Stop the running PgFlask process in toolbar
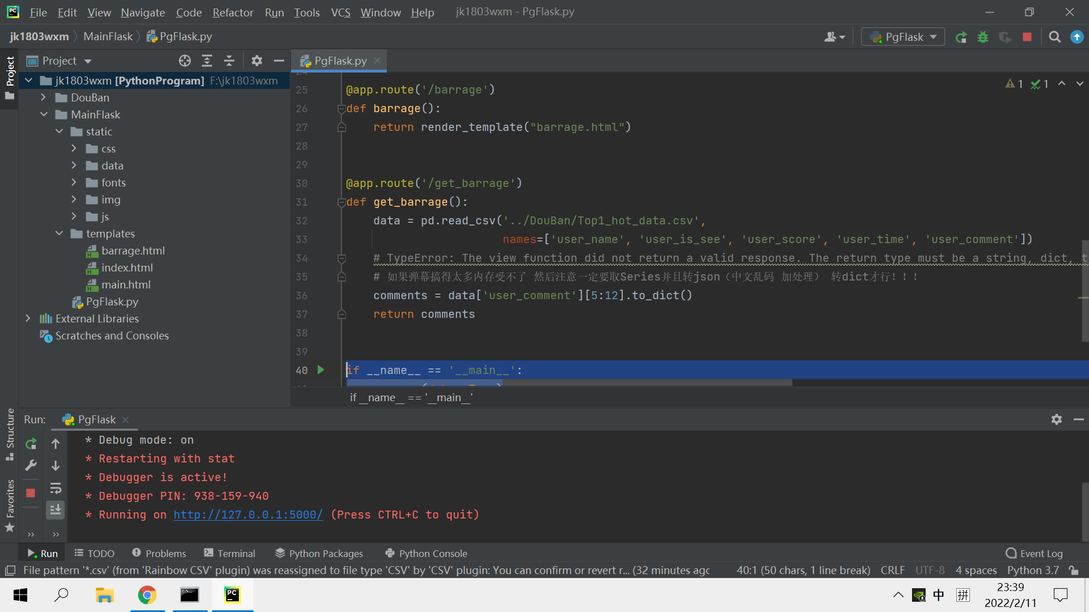 pos(1027,37)
